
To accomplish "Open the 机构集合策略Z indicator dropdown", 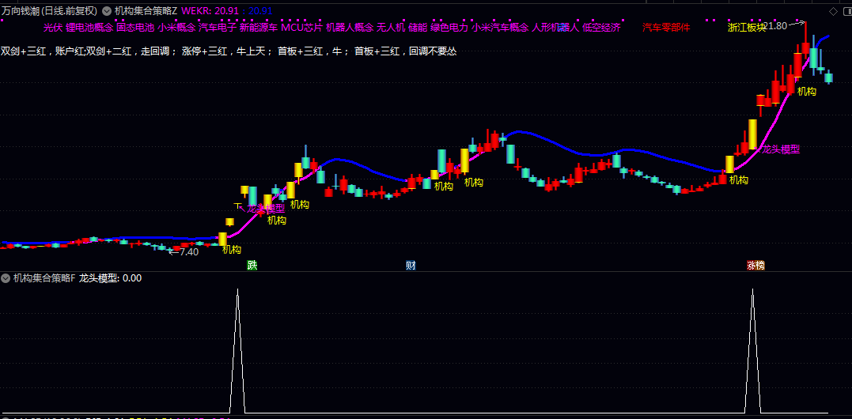I will pyautogui.click(x=107, y=11).
